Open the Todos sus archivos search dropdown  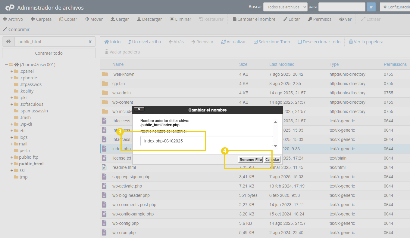(x=285, y=7)
